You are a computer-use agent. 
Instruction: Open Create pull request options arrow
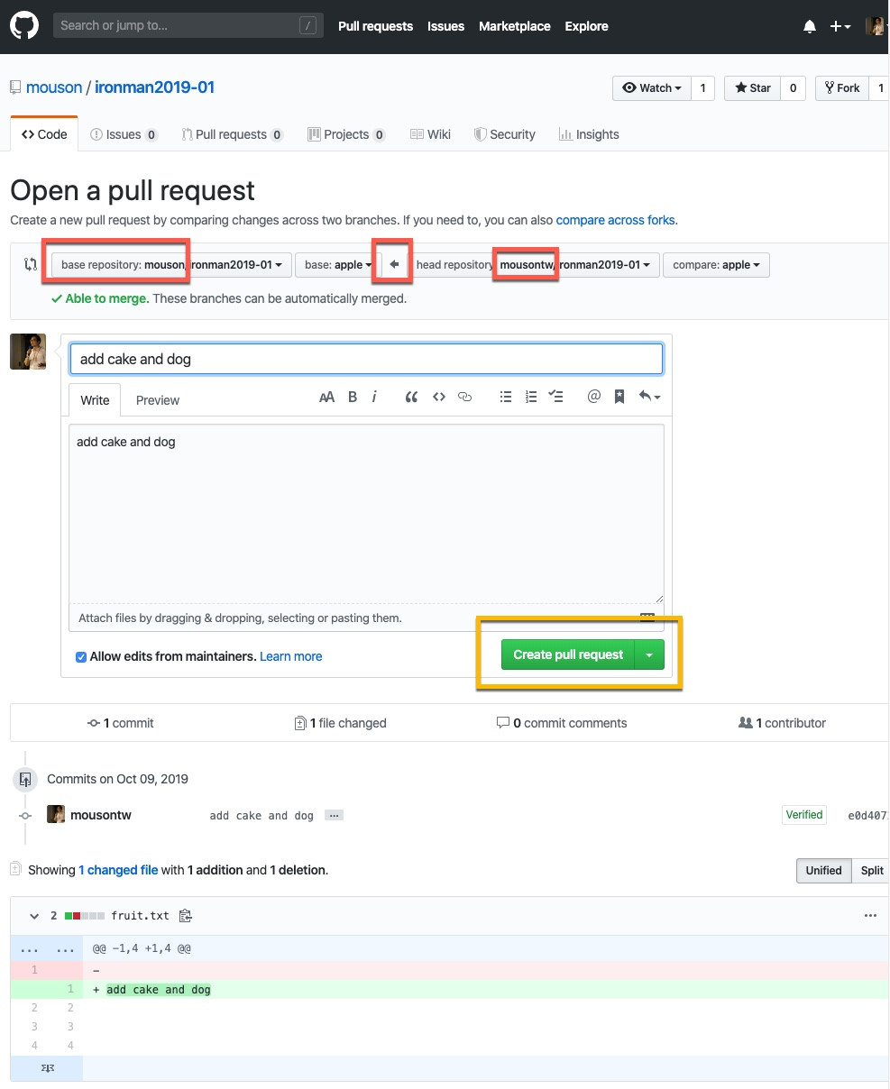click(649, 654)
